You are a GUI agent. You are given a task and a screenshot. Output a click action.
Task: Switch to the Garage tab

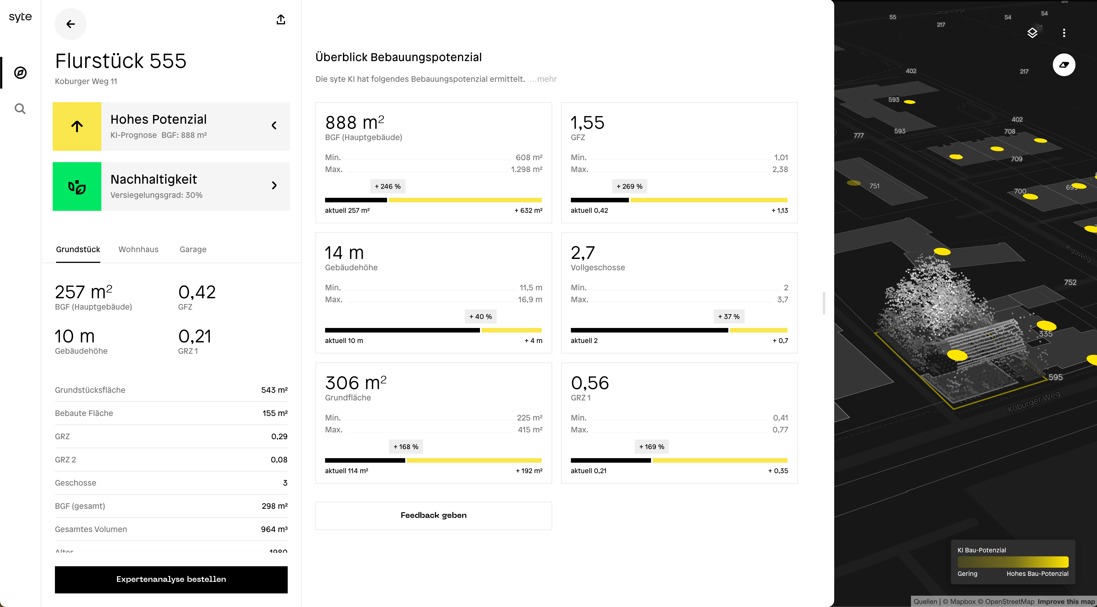[193, 249]
